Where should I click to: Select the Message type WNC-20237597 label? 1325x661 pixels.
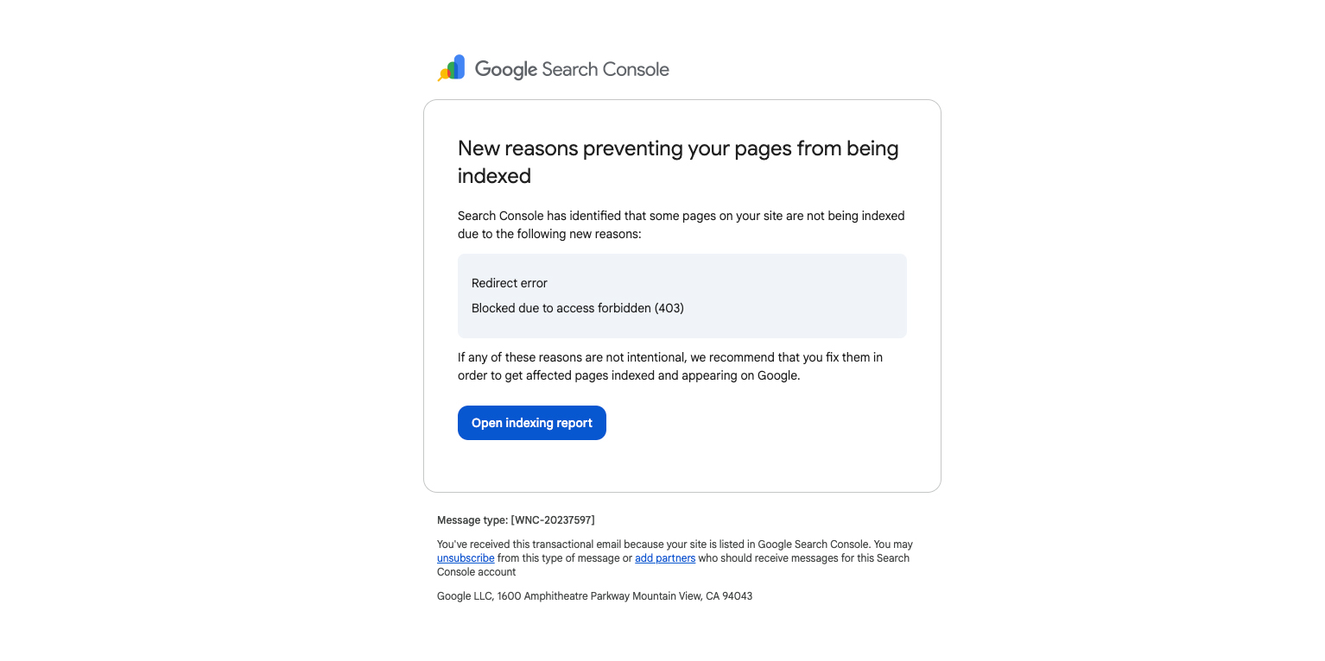point(516,519)
